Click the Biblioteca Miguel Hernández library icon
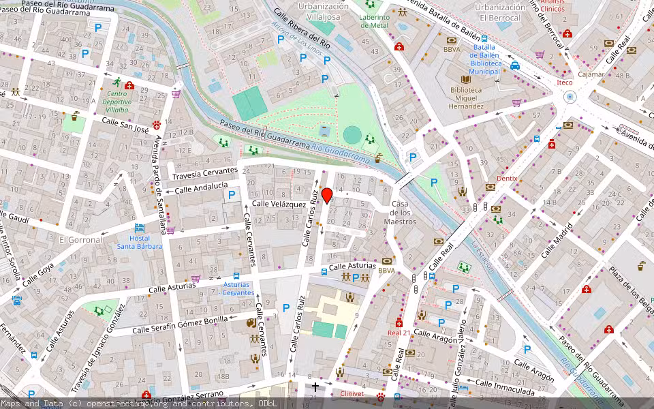 click(466, 80)
